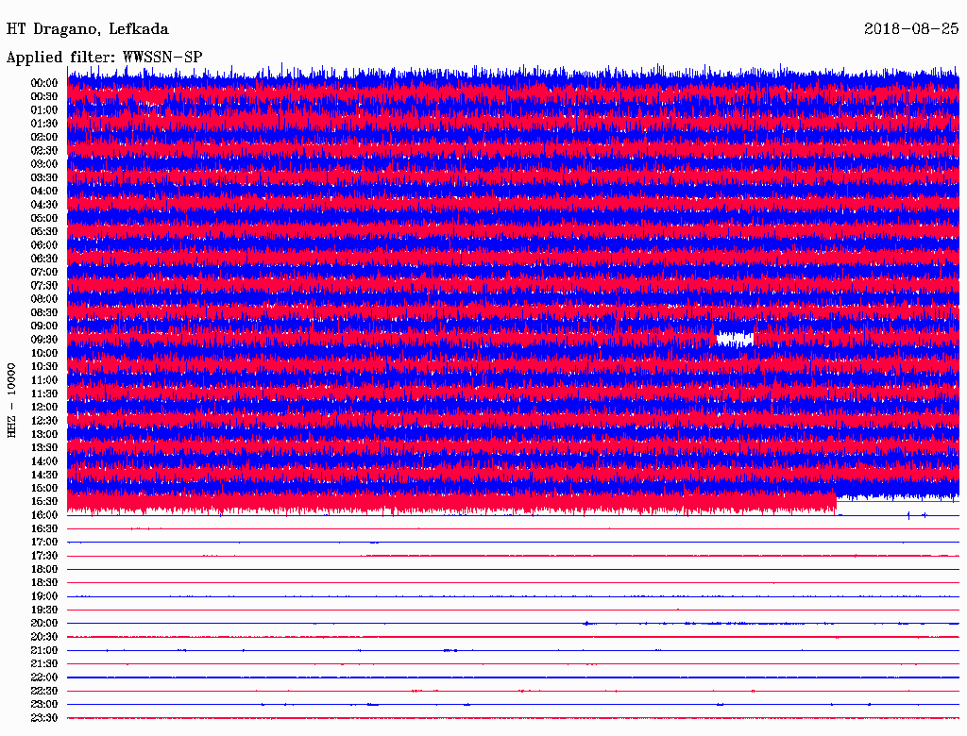Click the 09:00 time label
Image resolution: width=967 pixels, height=736 pixels.
pyautogui.click(x=44, y=326)
